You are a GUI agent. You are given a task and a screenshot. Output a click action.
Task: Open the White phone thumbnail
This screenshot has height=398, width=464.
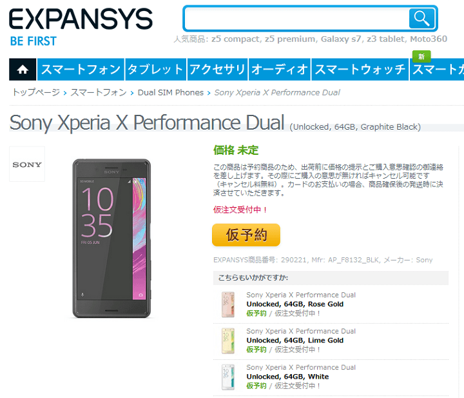point(228,377)
